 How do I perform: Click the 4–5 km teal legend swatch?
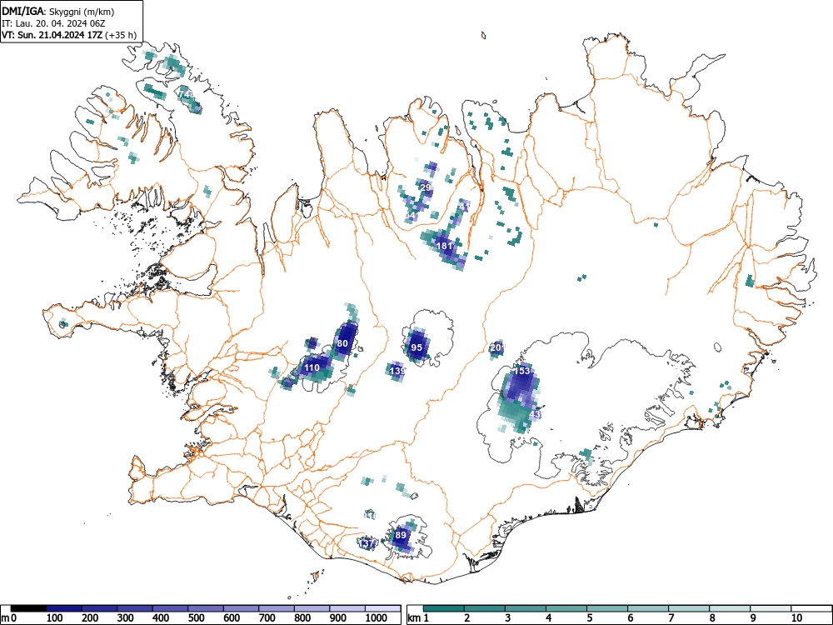coord(566,608)
